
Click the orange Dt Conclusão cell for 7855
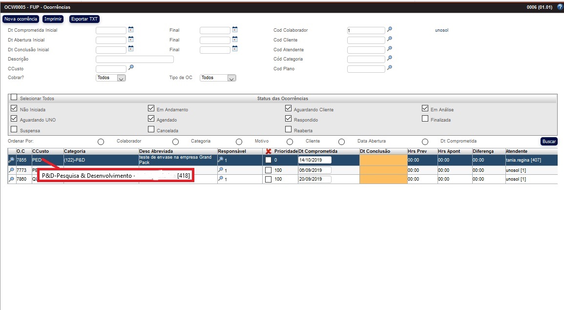click(383, 160)
